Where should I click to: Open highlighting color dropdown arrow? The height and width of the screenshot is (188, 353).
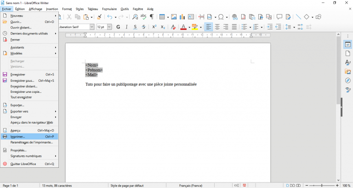[x=200, y=27]
